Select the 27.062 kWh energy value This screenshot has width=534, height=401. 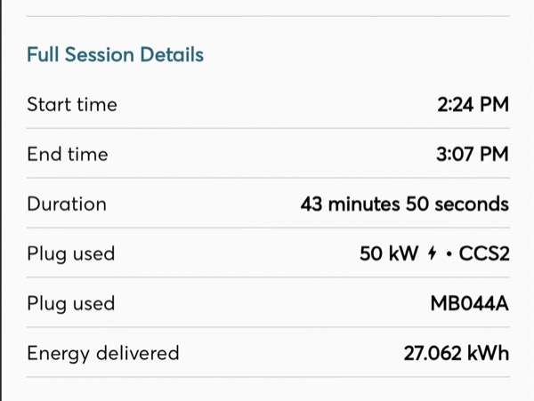point(457,353)
